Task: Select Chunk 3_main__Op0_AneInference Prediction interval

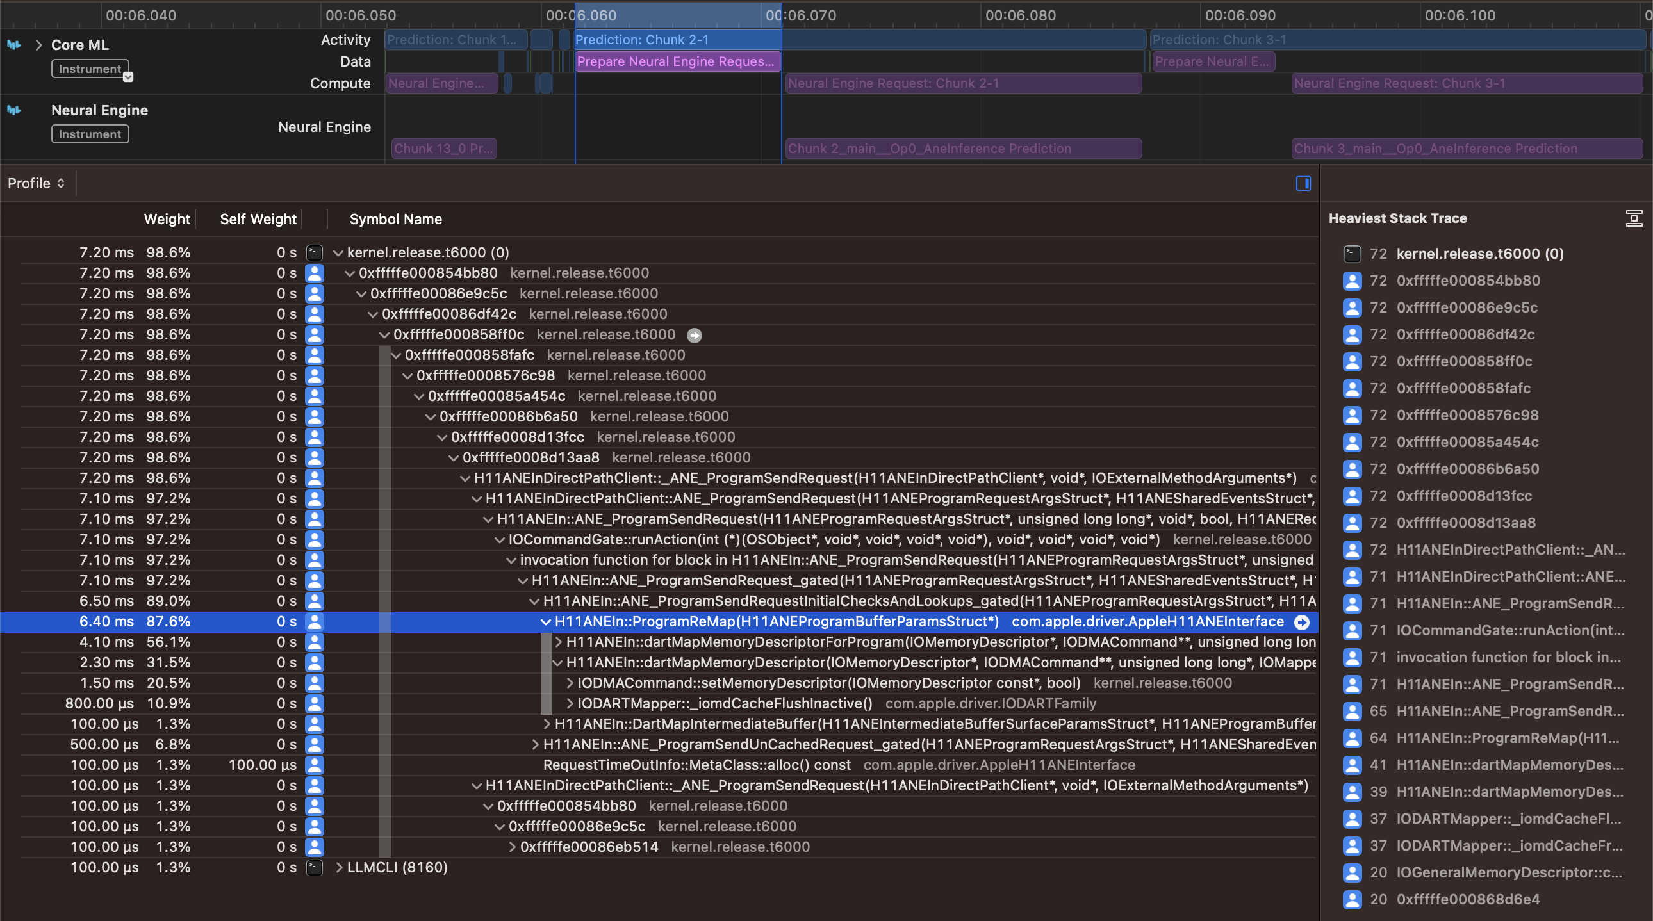Action: point(1467,149)
